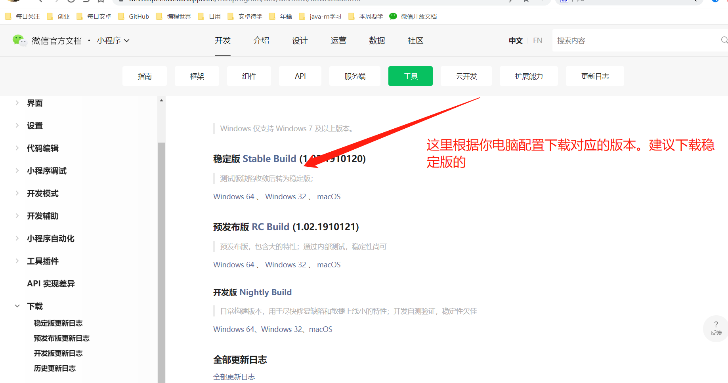The image size is (728, 383).
Task: Open the 安卓待学 bookmark folder
Action: coord(245,16)
